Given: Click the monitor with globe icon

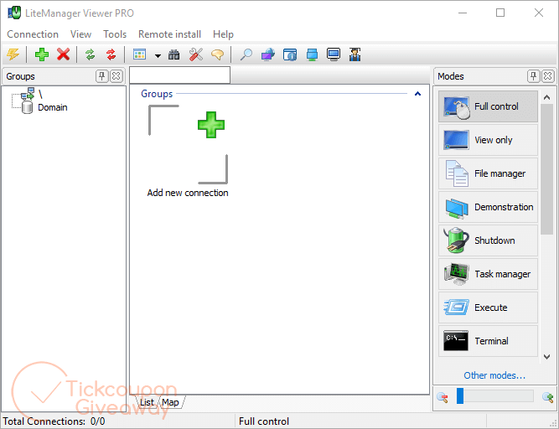Looking at the screenshot, I should 268,54.
